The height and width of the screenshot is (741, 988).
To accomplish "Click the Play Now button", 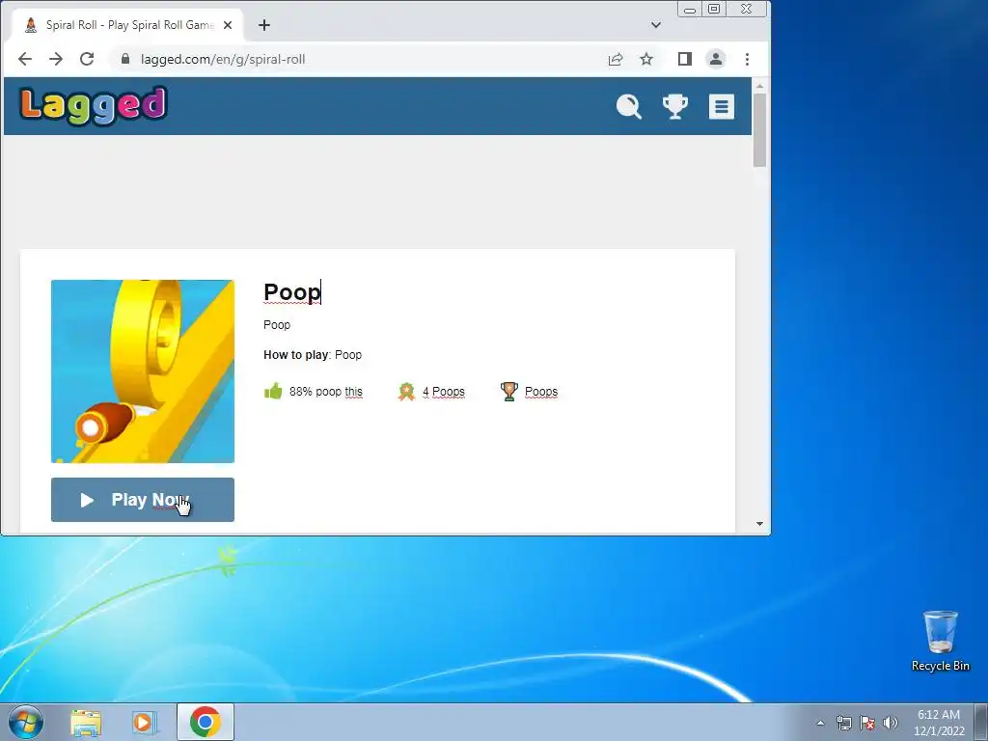I will (x=143, y=500).
